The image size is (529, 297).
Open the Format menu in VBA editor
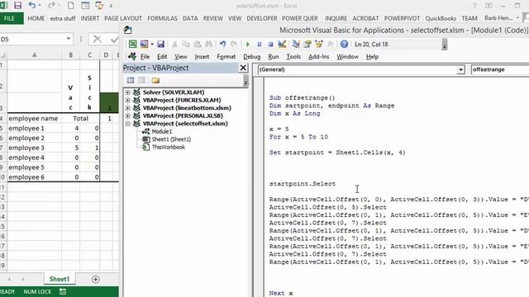[x=226, y=57]
